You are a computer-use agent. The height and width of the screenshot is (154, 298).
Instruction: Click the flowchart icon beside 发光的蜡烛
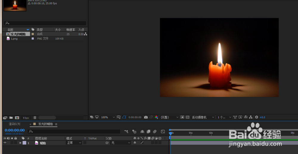point(86,34)
